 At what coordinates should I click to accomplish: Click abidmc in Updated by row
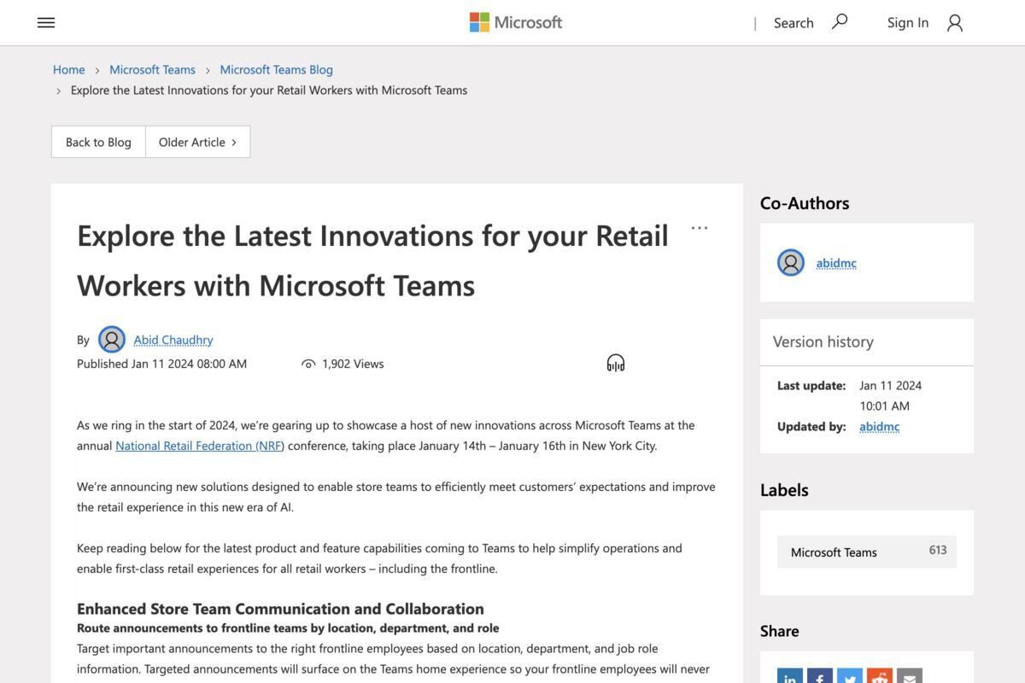coord(880,427)
